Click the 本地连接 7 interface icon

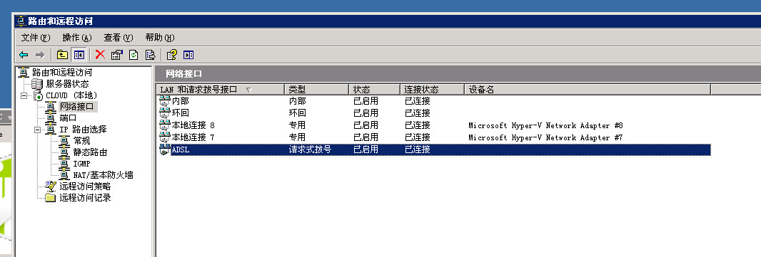(x=165, y=137)
